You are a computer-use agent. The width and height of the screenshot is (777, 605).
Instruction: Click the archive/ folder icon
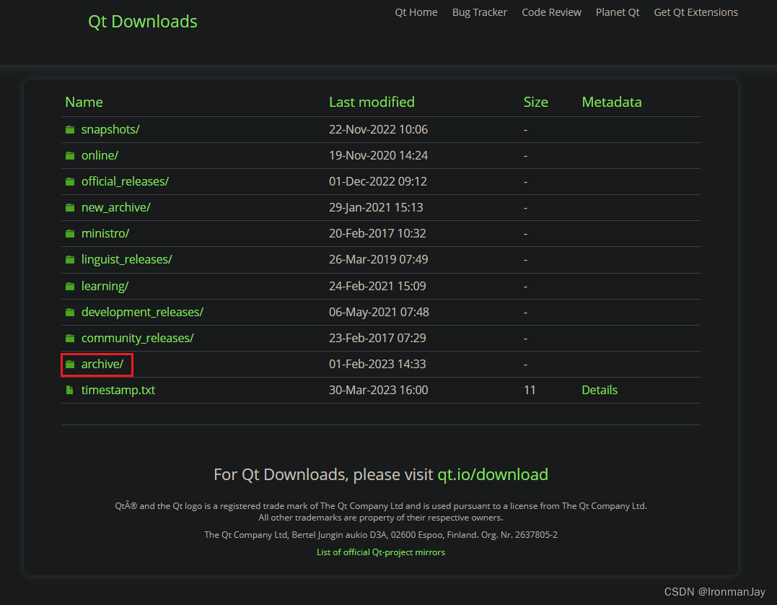click(x=70, y=364)
